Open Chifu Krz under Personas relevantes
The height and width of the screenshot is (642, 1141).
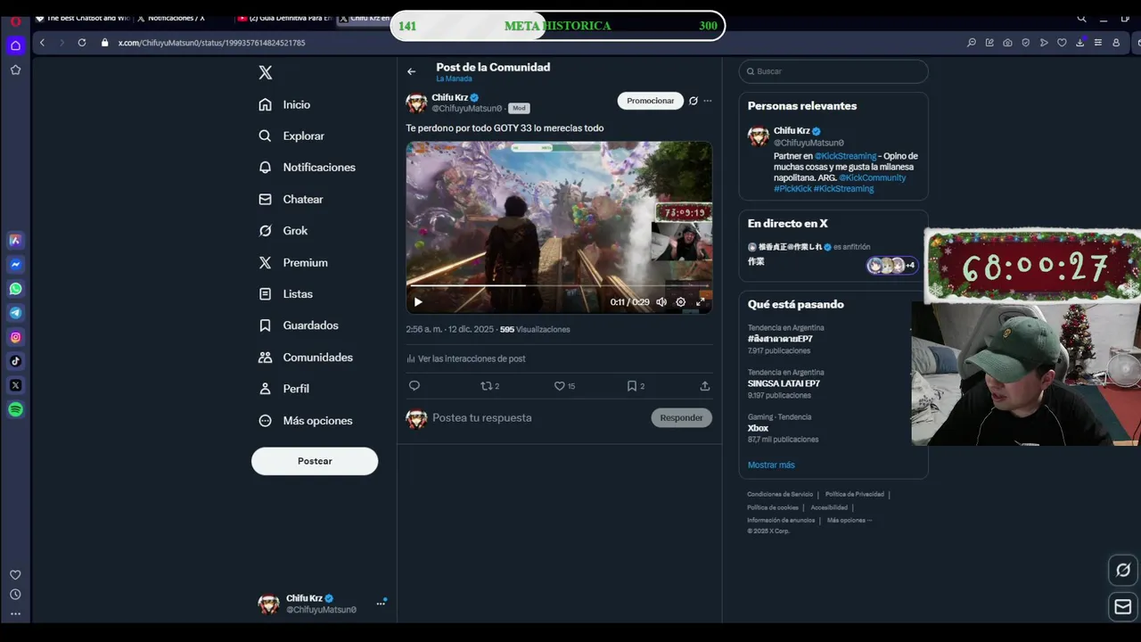792,131
